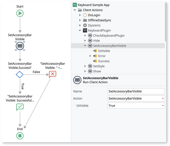This screenshot has height=146, width=170.
Task: Expand the Hide action
Action: 85,41
